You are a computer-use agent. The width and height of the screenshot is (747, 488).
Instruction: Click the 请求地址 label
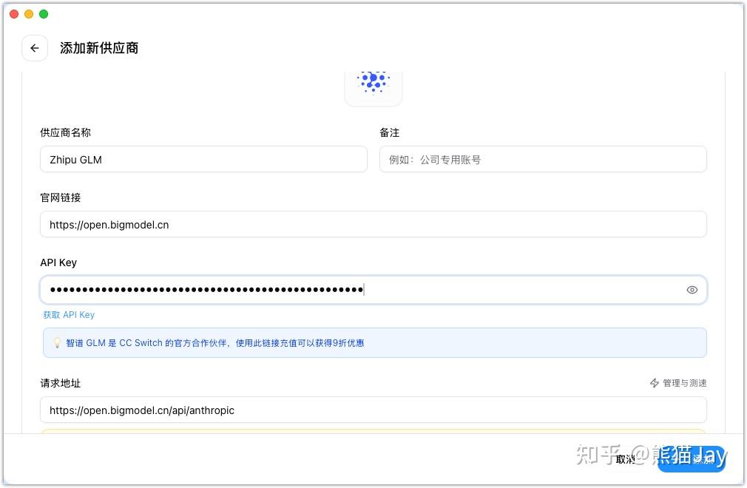click(61, 383)
